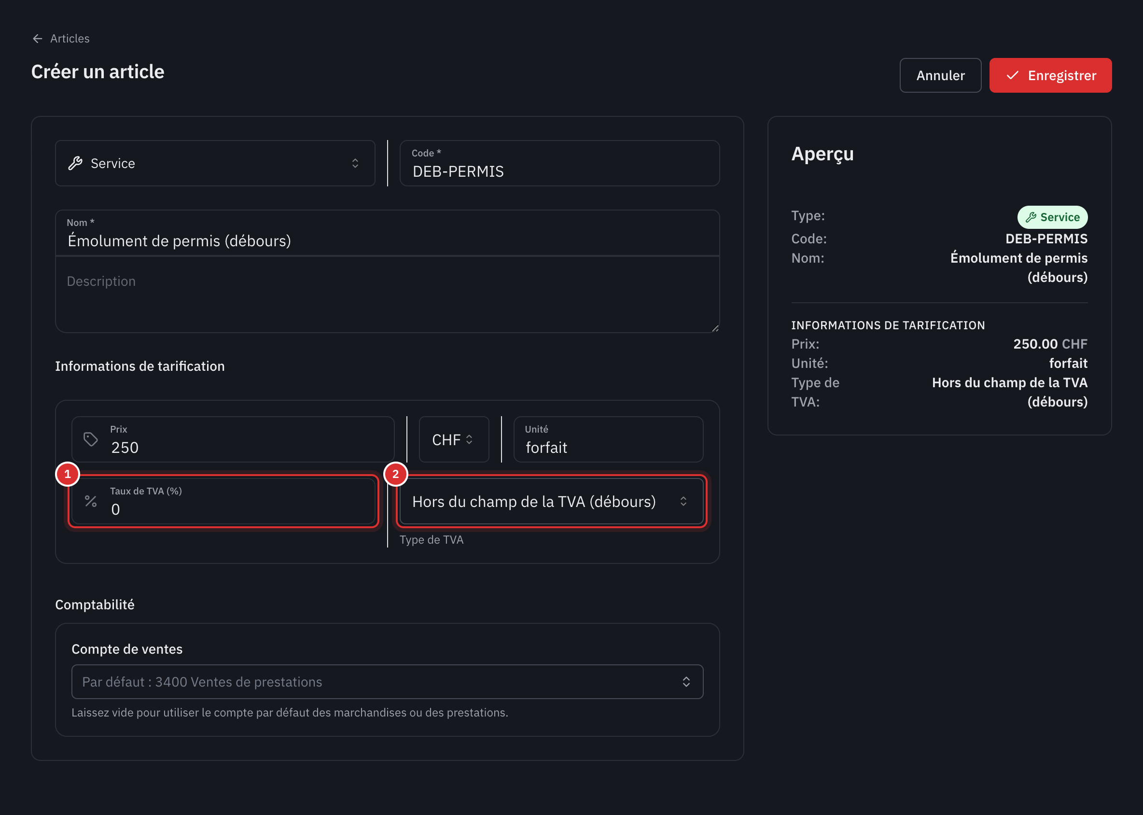
Task: Open the CHF currency dropdown
Action: pyautogui.click(x=454, y=439)
